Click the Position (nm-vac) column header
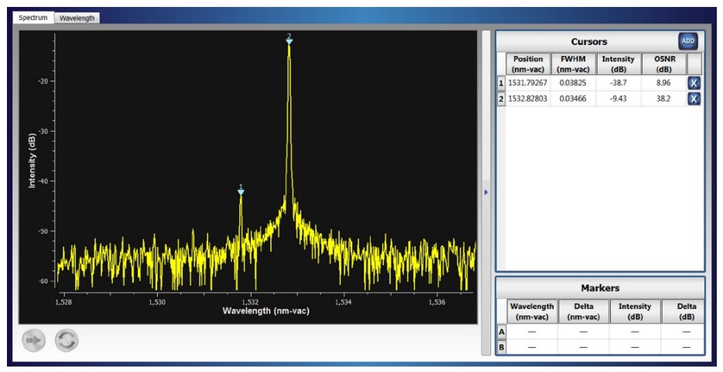723x372 pixels. click(x=528, y=64)
